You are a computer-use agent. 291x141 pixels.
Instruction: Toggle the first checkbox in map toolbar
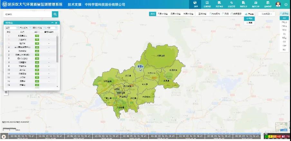211,14
